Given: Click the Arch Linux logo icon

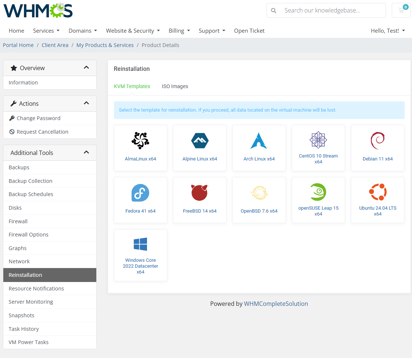Looking at the screenshot, I should tap(259, 141).
